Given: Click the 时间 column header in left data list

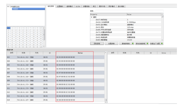Looking at the screenshot, I should tap(23, 53).
